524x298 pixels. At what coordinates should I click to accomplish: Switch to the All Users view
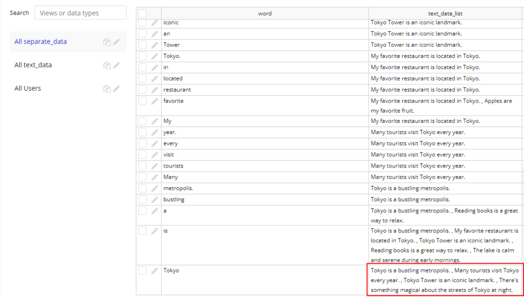coord(28,89)
